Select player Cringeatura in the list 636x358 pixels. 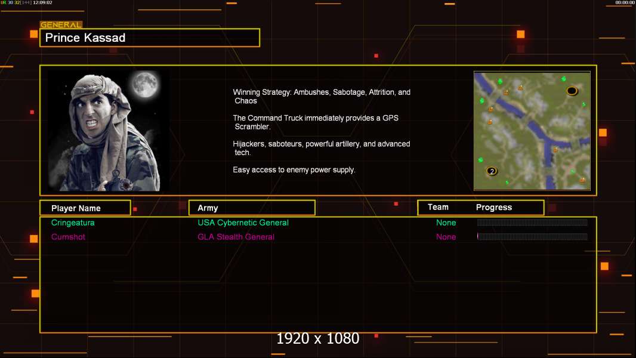pos(73,223)
